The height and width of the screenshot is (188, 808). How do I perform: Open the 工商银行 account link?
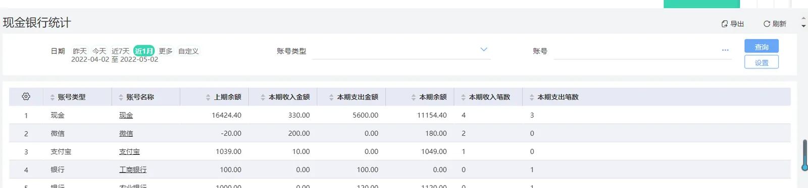pos(133,170)
